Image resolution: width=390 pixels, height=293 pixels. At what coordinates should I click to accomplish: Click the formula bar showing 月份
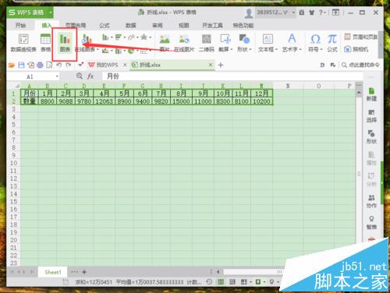(x=232, y=76)
